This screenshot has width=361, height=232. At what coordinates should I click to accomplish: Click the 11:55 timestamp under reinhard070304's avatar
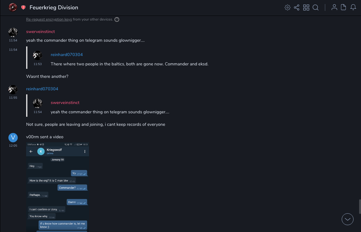pyautogui.click(x=13, y=97)
